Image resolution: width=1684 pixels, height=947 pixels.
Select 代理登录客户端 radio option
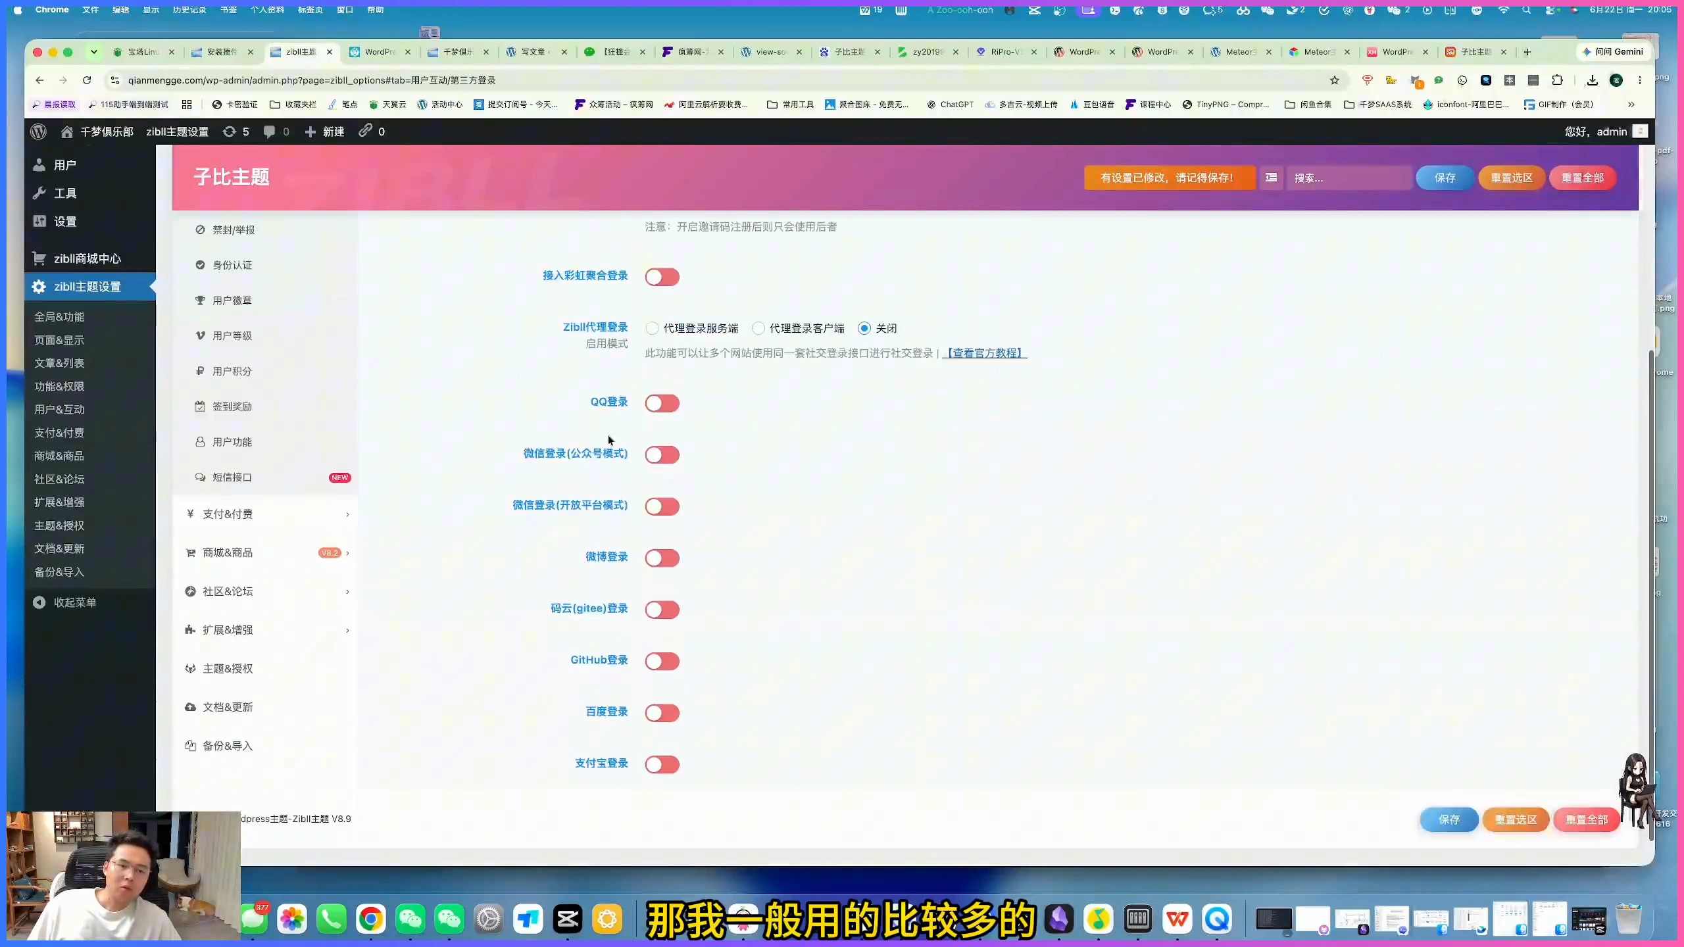(758, 328)
